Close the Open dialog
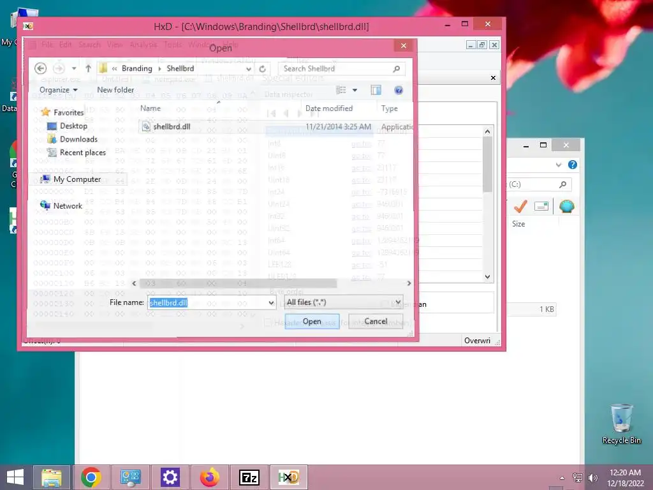653x490 pixels. 404,45
